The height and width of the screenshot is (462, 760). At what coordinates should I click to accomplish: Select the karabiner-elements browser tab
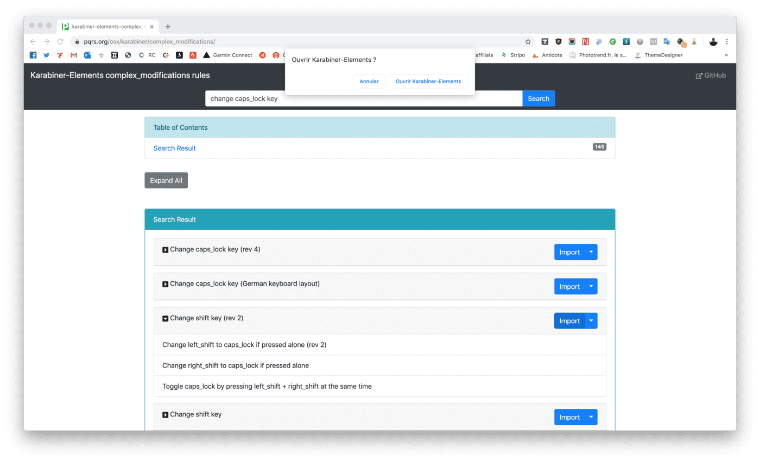point(107,27)
